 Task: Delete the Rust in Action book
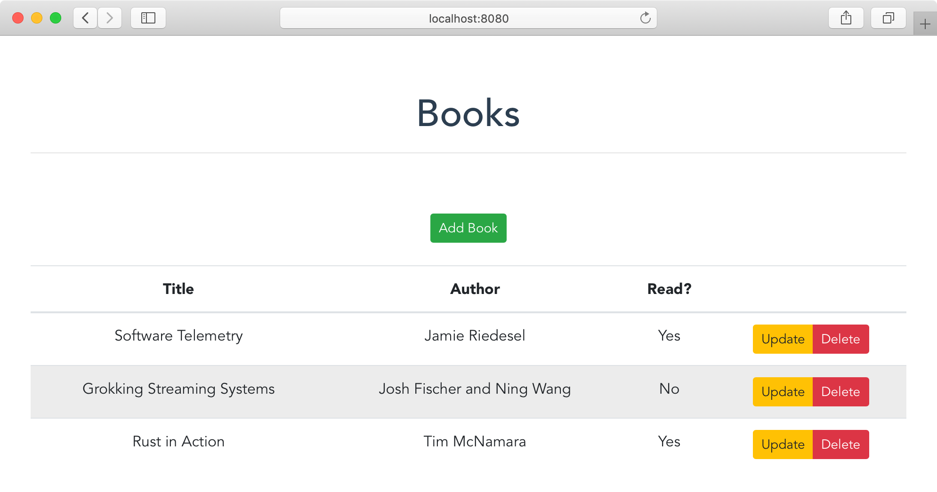tap(840, 444)
